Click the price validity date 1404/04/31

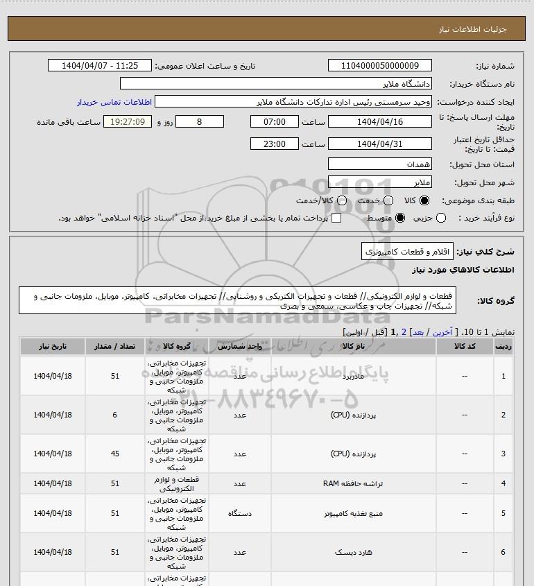click(x=379, y=144)
